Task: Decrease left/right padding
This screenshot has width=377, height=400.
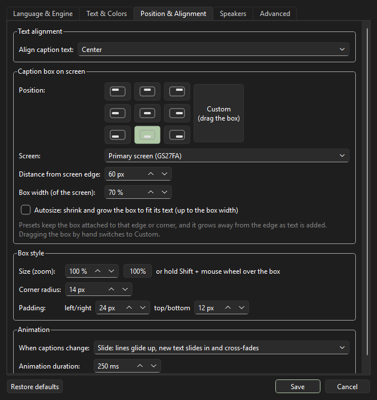Action: (x=143, y=307)
